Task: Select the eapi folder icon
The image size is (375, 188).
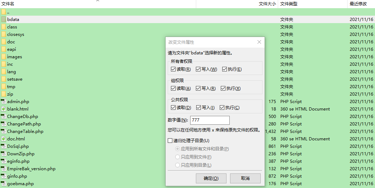Action: pos(4,49)
